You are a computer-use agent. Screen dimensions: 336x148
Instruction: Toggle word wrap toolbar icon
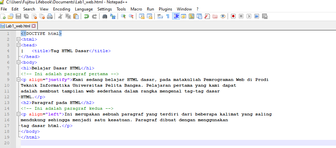click(x=160, y=16)
